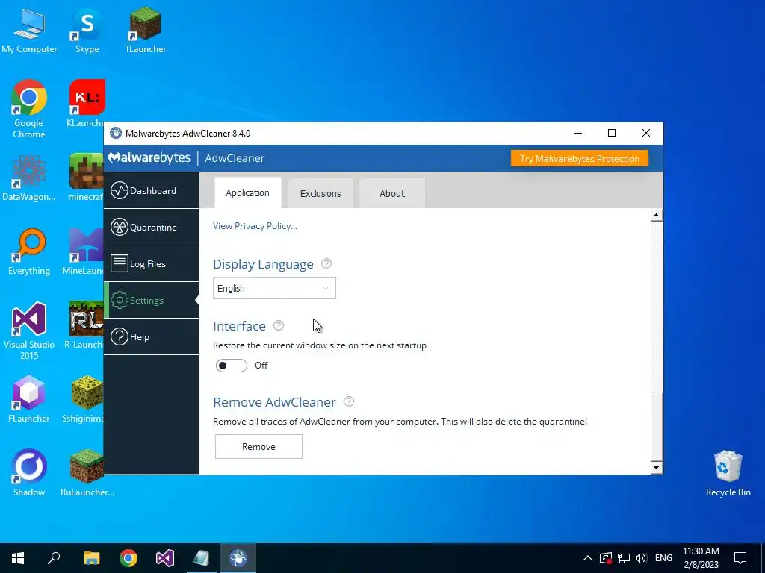Open the Dashboard sidebar section
765x573 pixels.
tap(151, 190)
